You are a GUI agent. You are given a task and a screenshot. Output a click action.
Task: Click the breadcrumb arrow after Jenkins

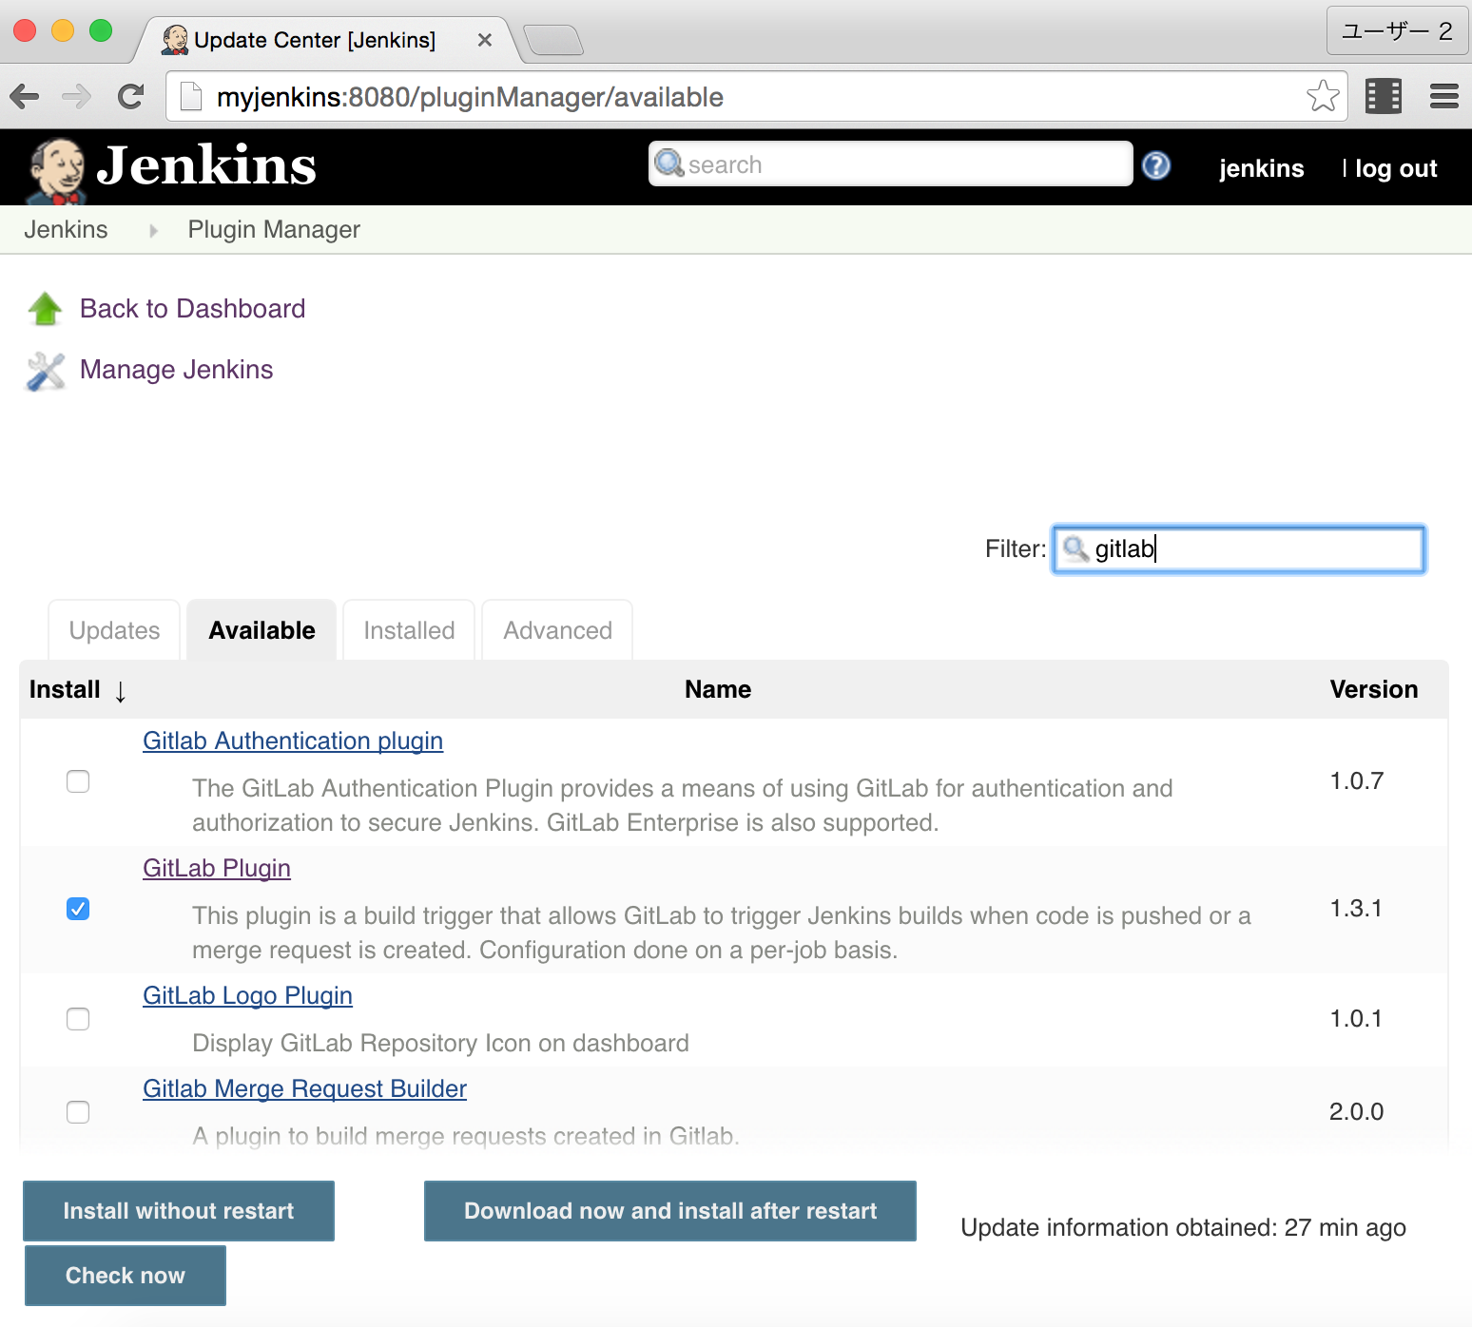click(152, 230)
